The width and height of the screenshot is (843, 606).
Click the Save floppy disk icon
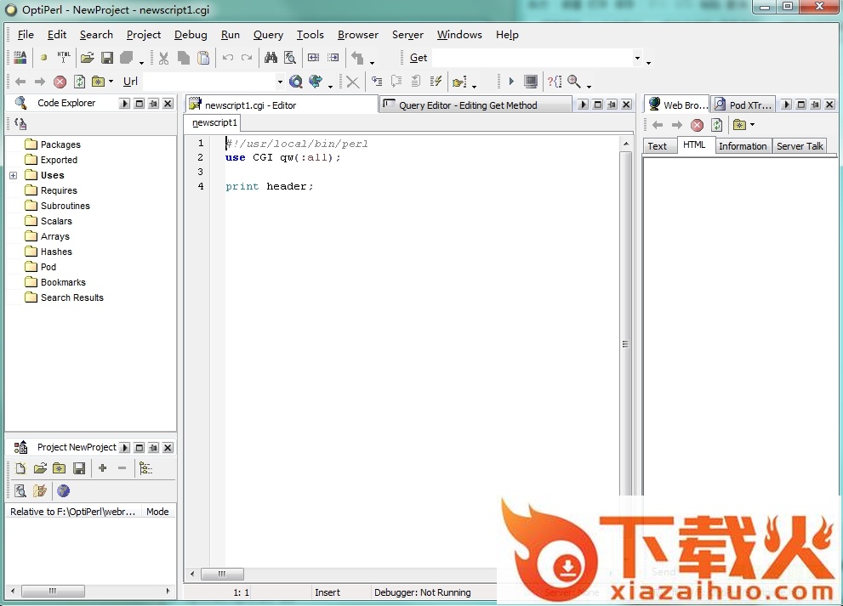pyautogui.click(x=107, y=58)
